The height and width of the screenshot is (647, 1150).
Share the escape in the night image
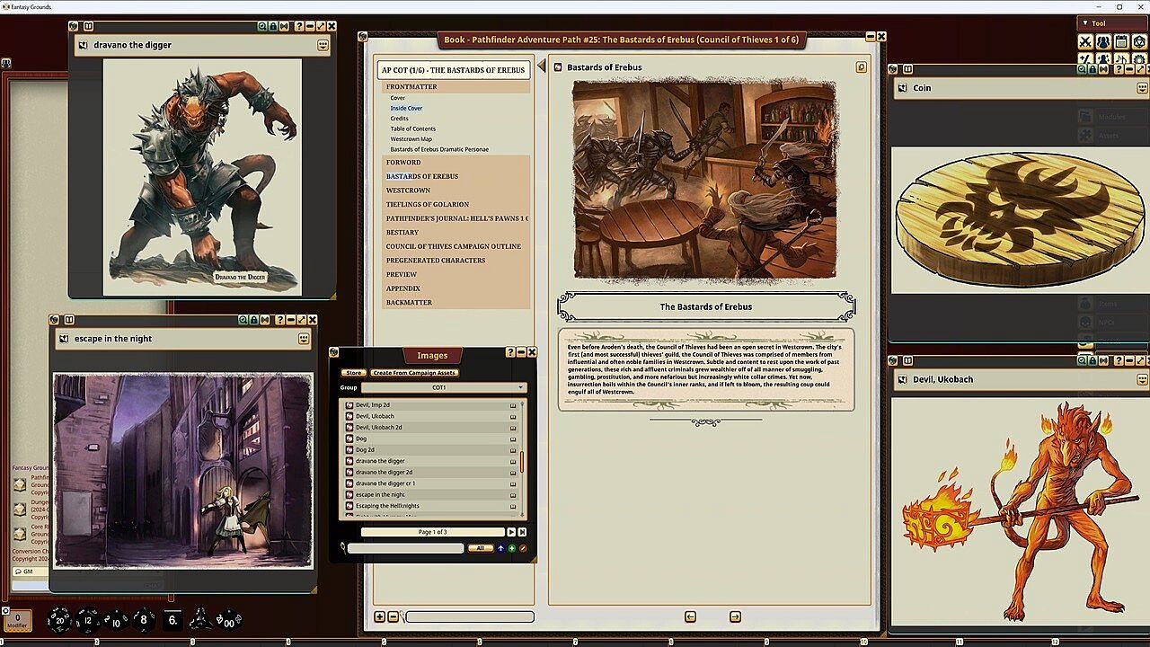pos(264,320)
